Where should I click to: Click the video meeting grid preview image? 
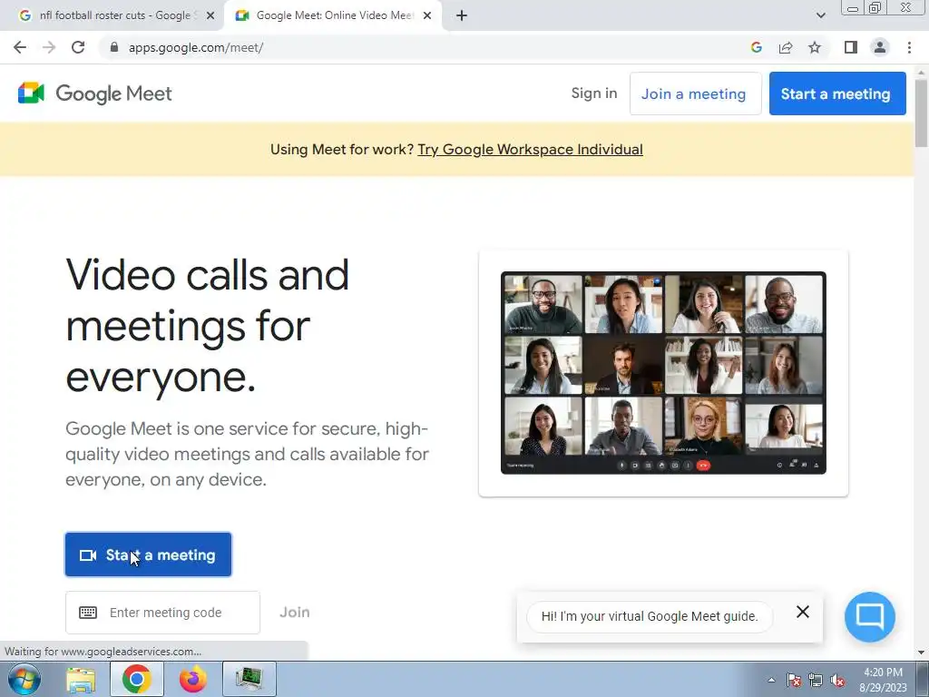tap(663, 373)
